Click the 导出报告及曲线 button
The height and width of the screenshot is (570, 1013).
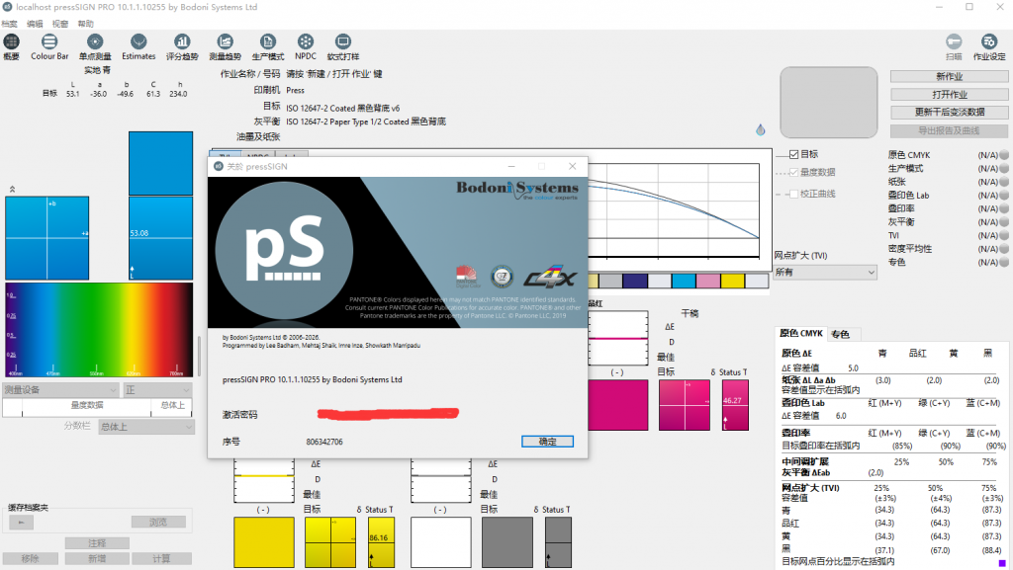[x=949, y=131]
